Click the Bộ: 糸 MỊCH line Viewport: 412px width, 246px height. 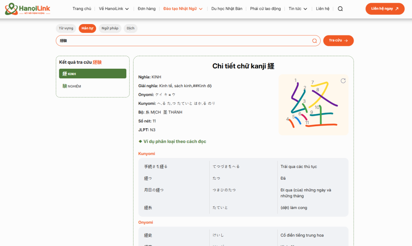[160, 112]
